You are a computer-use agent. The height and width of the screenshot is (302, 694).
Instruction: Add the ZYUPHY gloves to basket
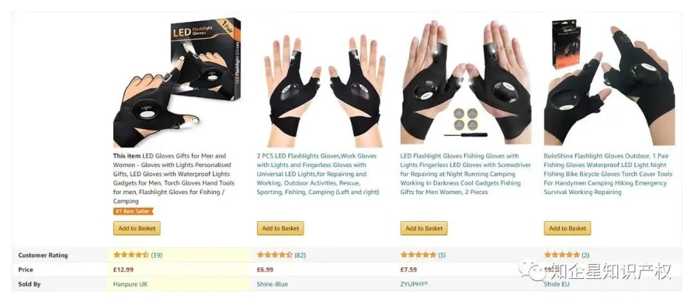pyautogui.click(x=424, y=229)
